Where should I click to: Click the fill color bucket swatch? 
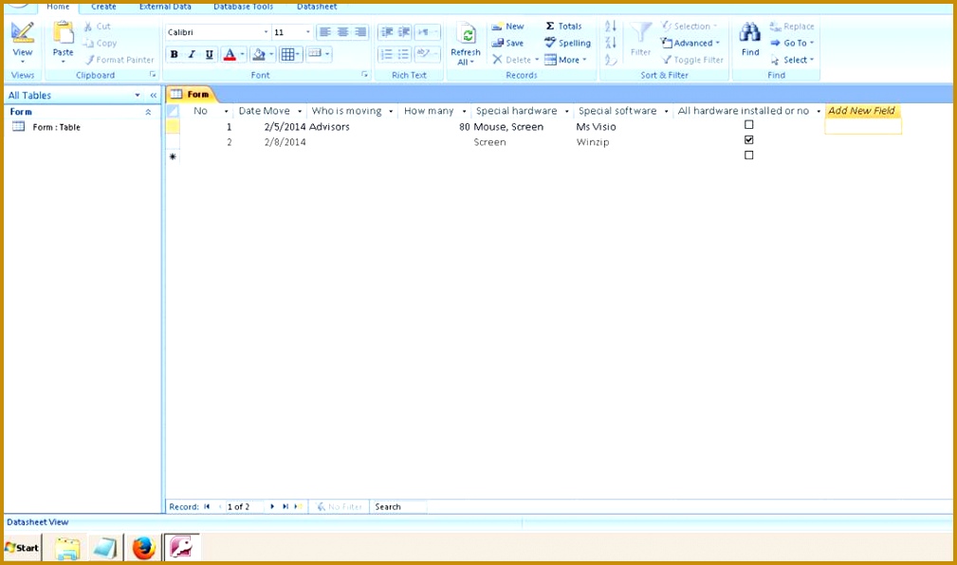coord(259,54)
